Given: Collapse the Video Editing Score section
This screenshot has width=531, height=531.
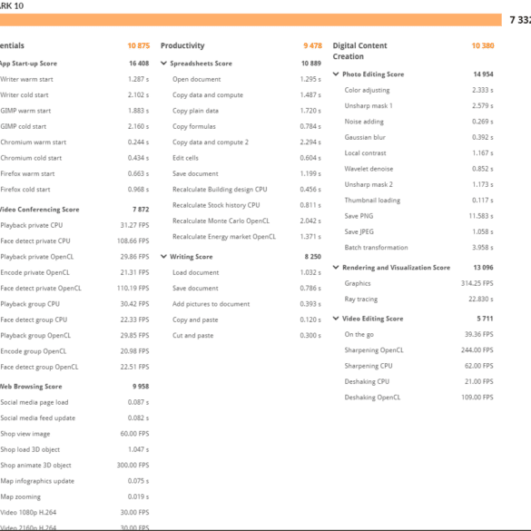Looking at the screenshot, I should (336, 319).
